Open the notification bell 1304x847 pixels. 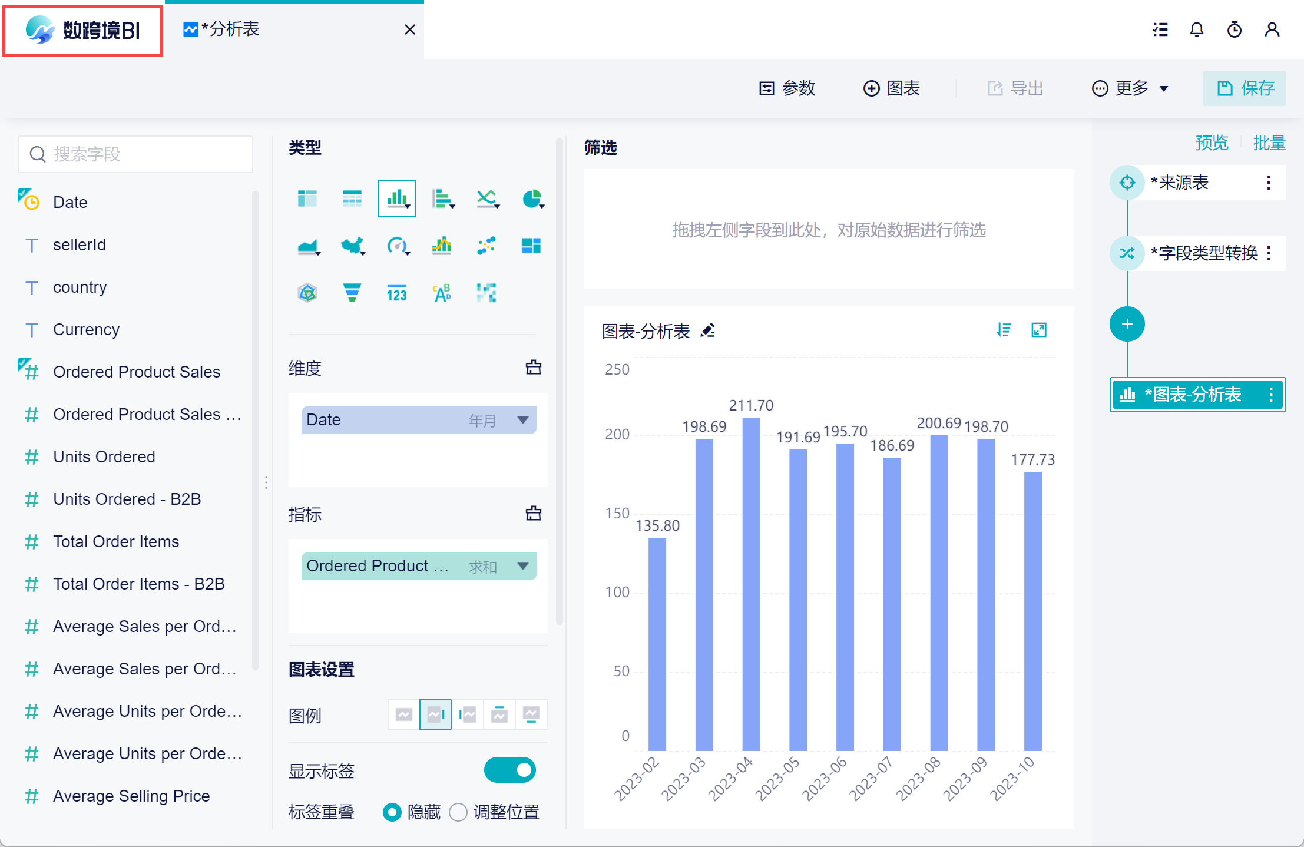(x=1196, y=29)
